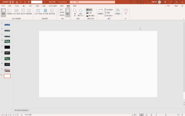185x116 pixels.
Task: Enable the Ruler (标尺) checkbox
Action: [59, 9]
